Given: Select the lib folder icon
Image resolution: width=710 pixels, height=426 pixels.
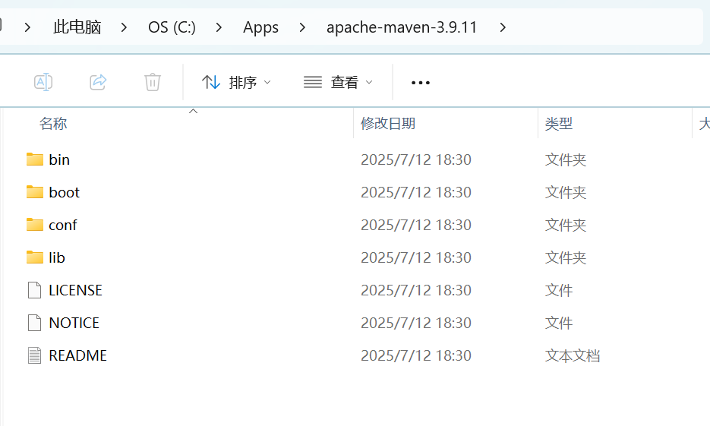Looking at the screenshot, I should 35,257.
